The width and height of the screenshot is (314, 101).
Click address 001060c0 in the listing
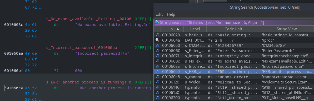(x=14, y=88)
